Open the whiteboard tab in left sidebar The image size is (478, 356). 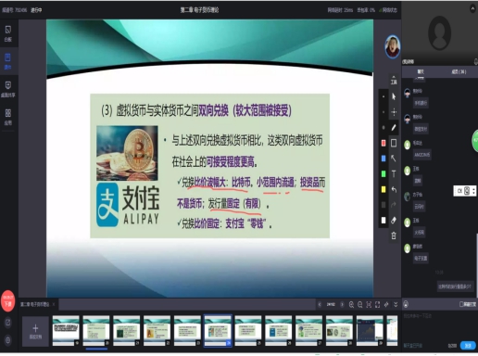pos(8,33)
